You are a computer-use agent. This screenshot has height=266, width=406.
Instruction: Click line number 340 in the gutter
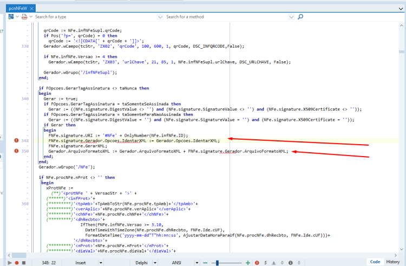click(x=25, y=99)
